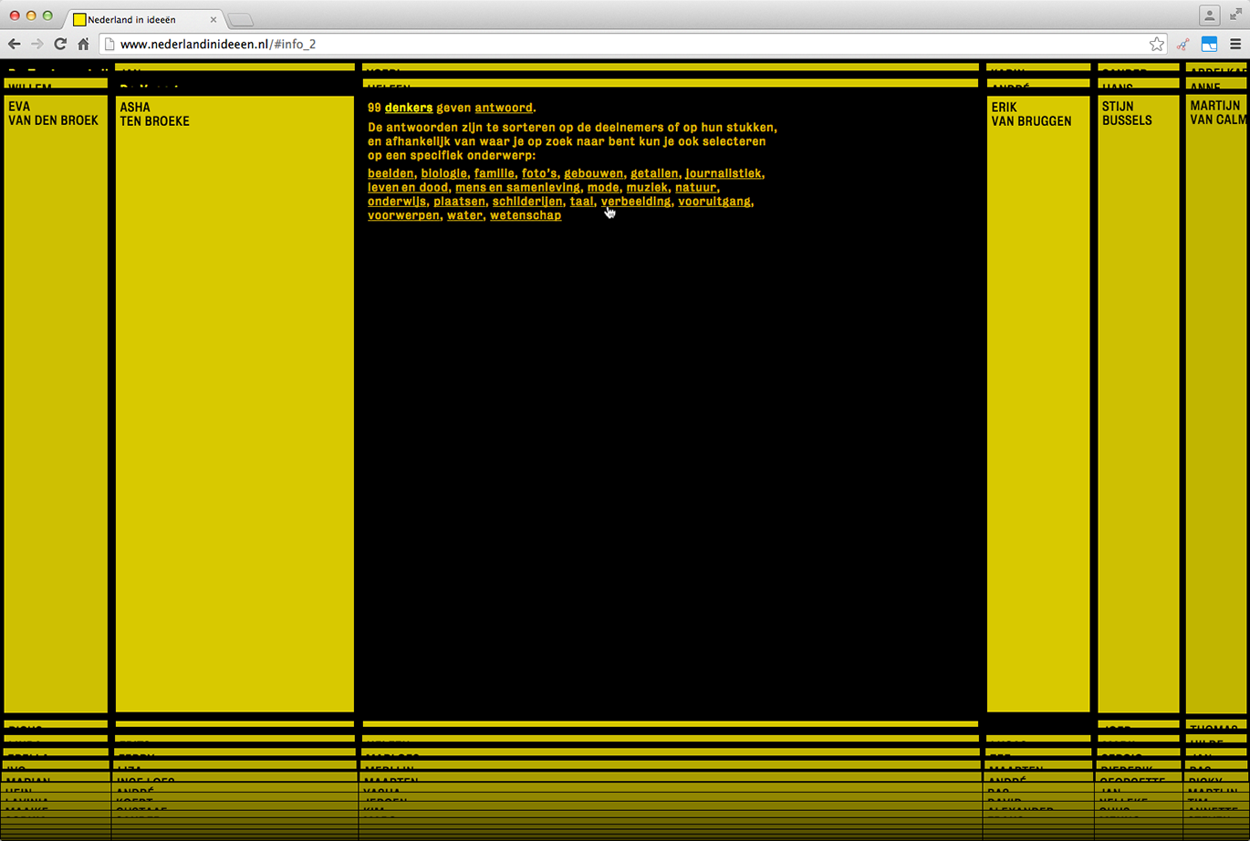Open the Chrome hamburger menu
Image resolution: width=1250 pixels, height=841 pixels.
(x=1235, y=44)
